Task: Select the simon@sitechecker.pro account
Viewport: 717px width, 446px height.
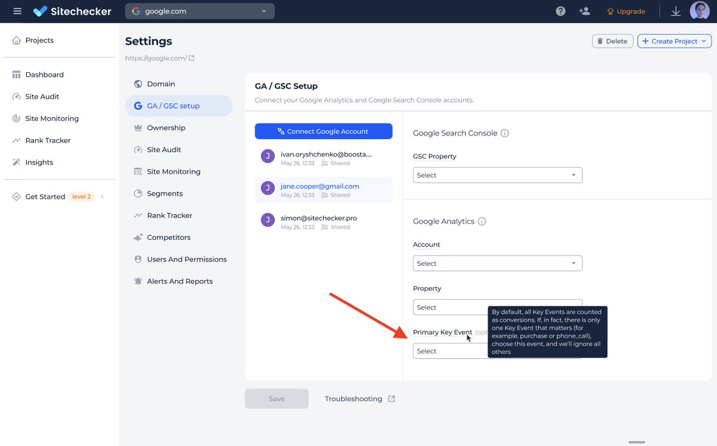Action: click(x=323, y=222)
